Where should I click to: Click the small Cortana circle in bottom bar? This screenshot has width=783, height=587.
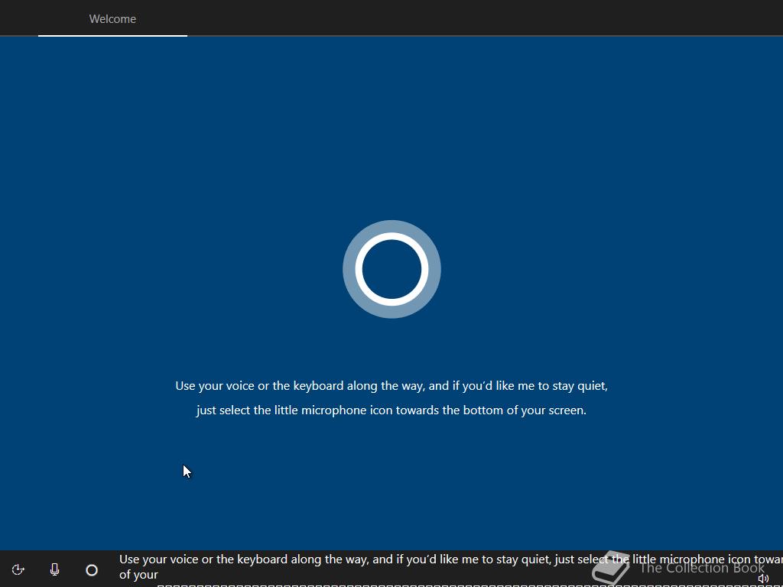[x=92, y=570]
